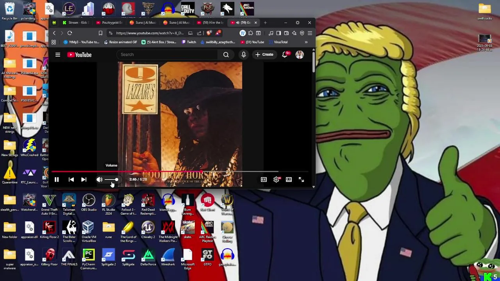Switch to the Stream - Kick tab

click(x=76, y=23)
